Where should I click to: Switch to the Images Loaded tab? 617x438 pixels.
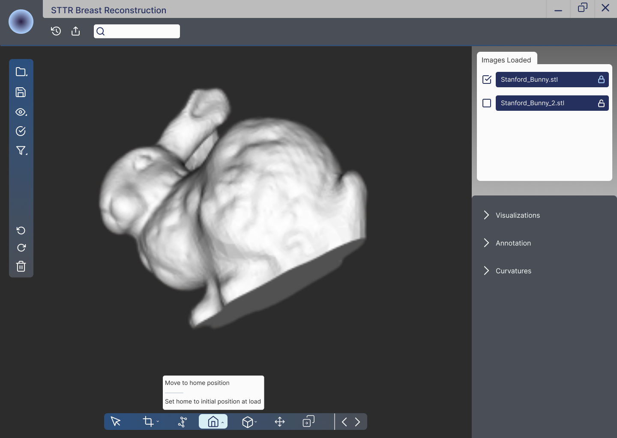[506, 60]
